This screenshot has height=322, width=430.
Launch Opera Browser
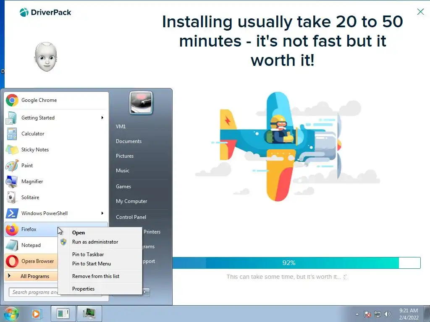click(31, 261)
